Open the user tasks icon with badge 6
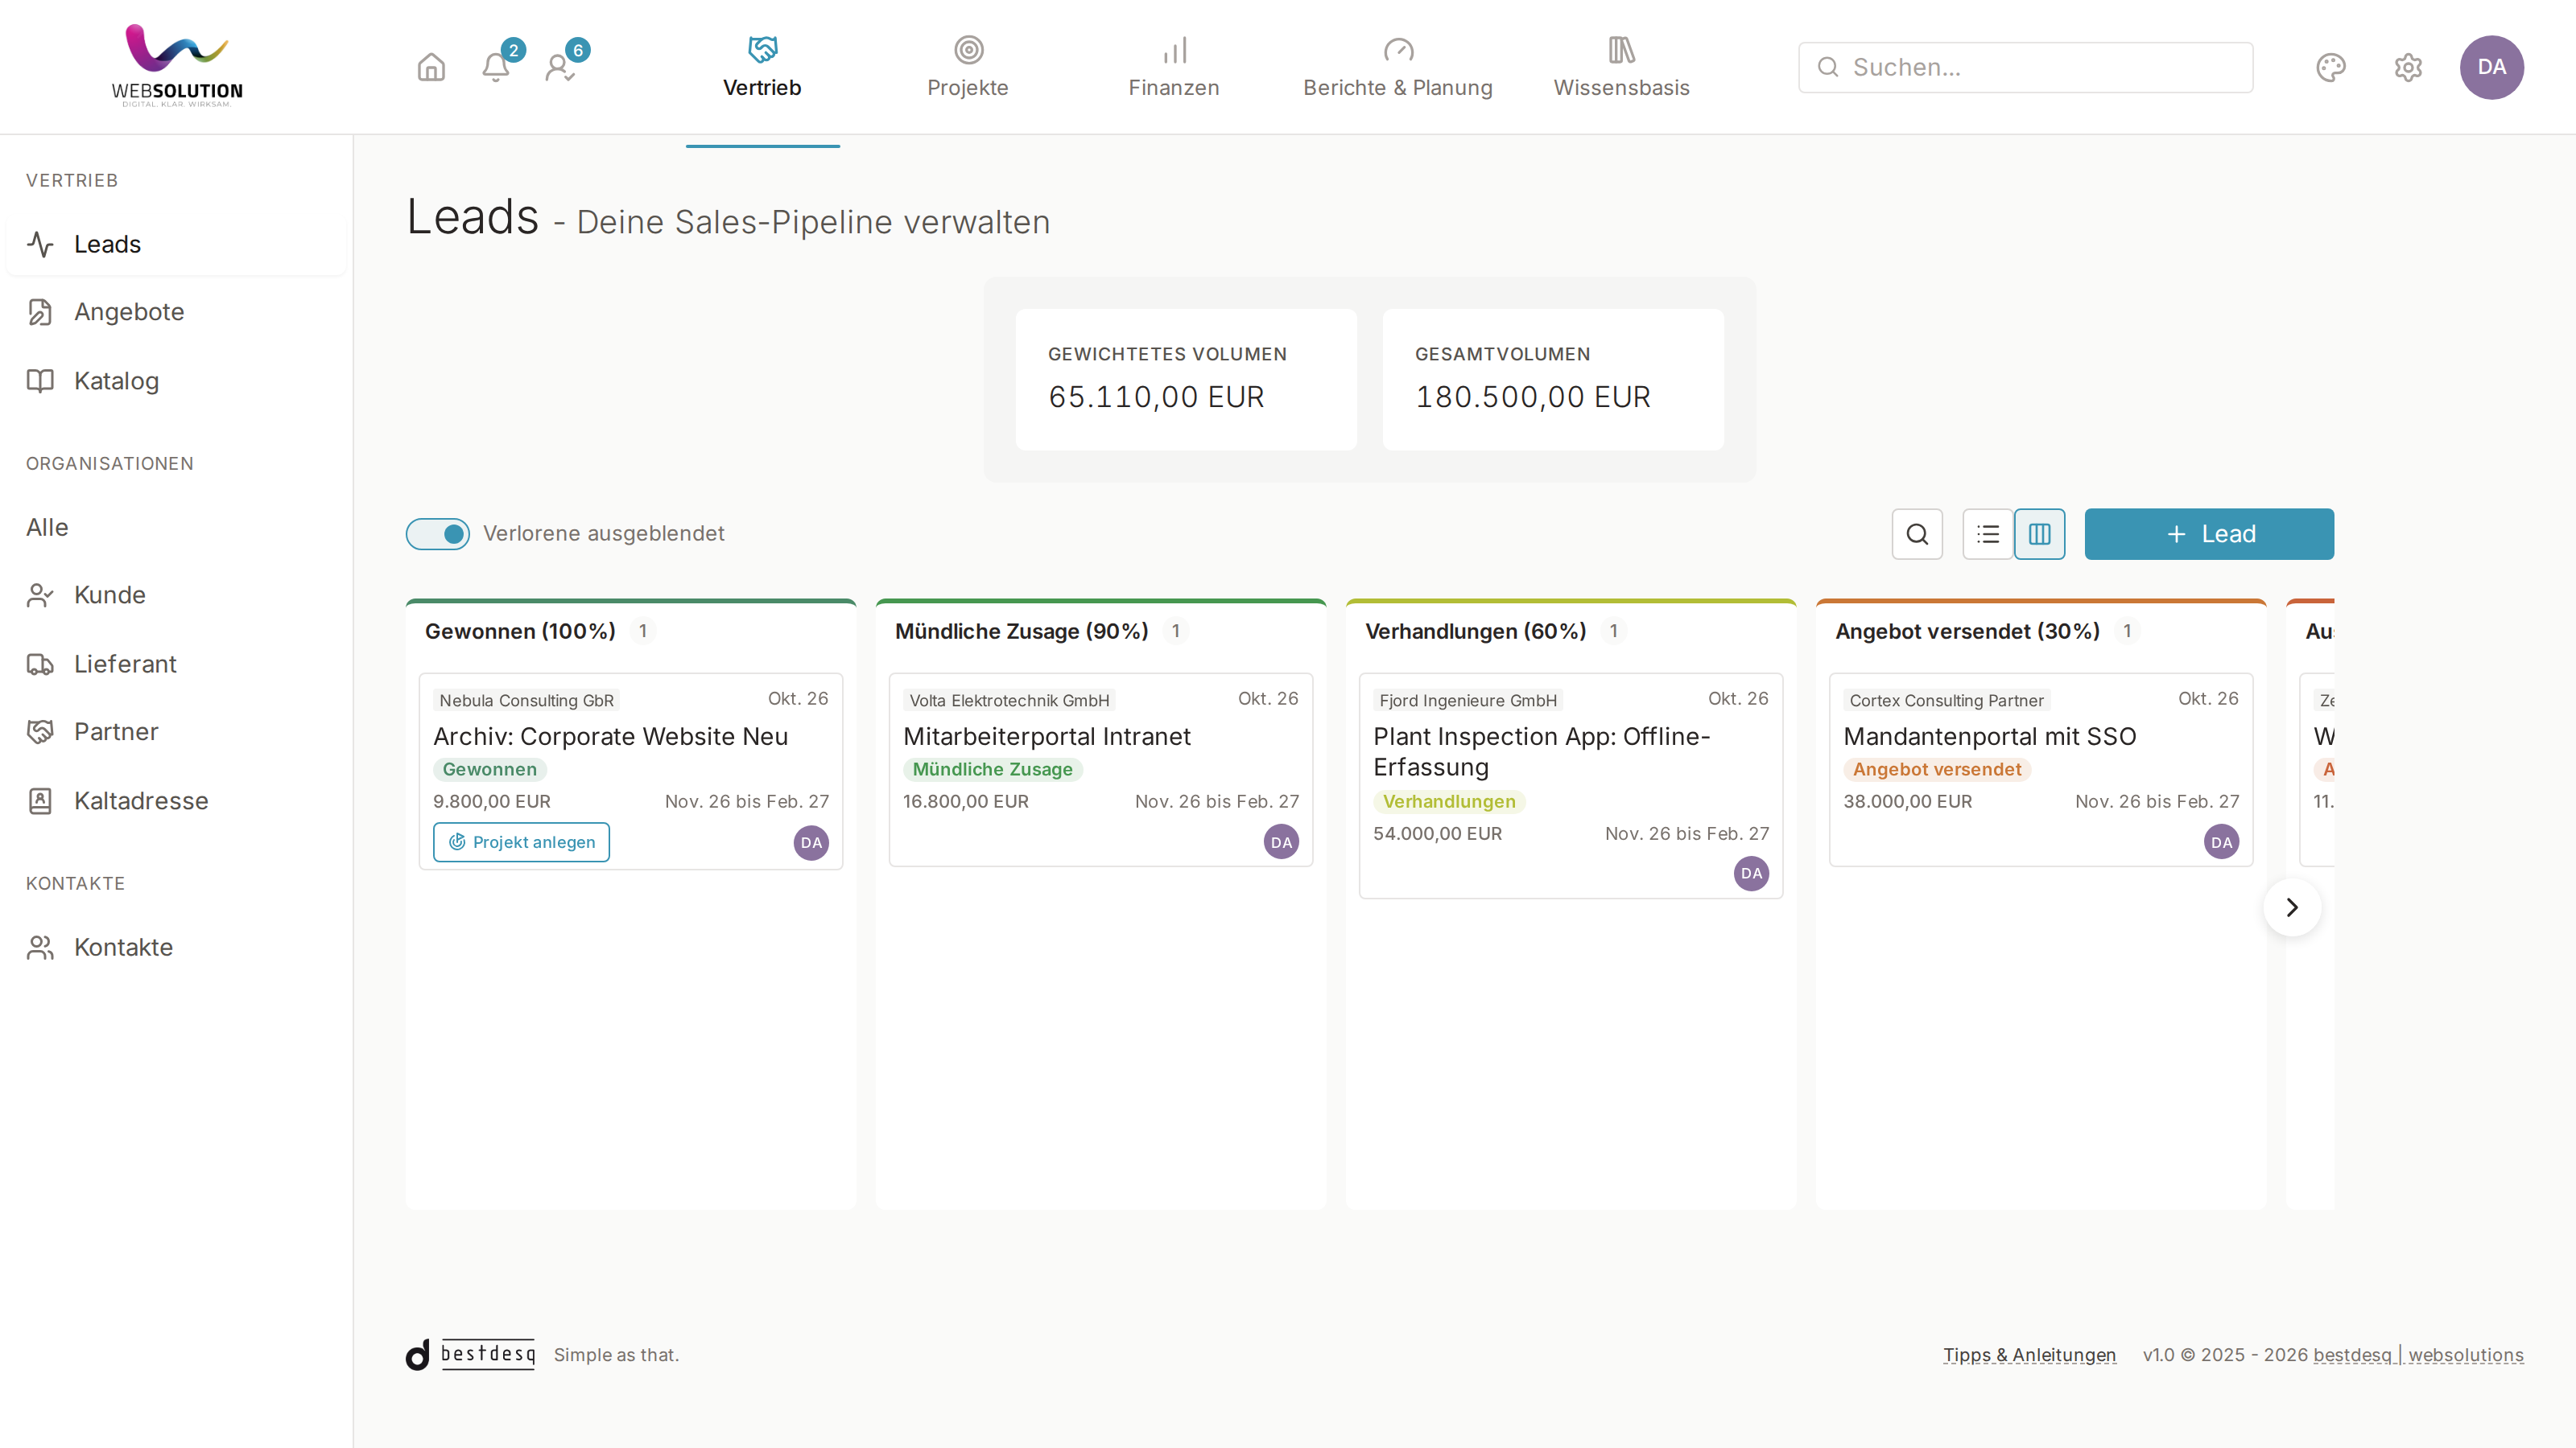This screenshot has width=2576, height=1448. tap(560, 67)
